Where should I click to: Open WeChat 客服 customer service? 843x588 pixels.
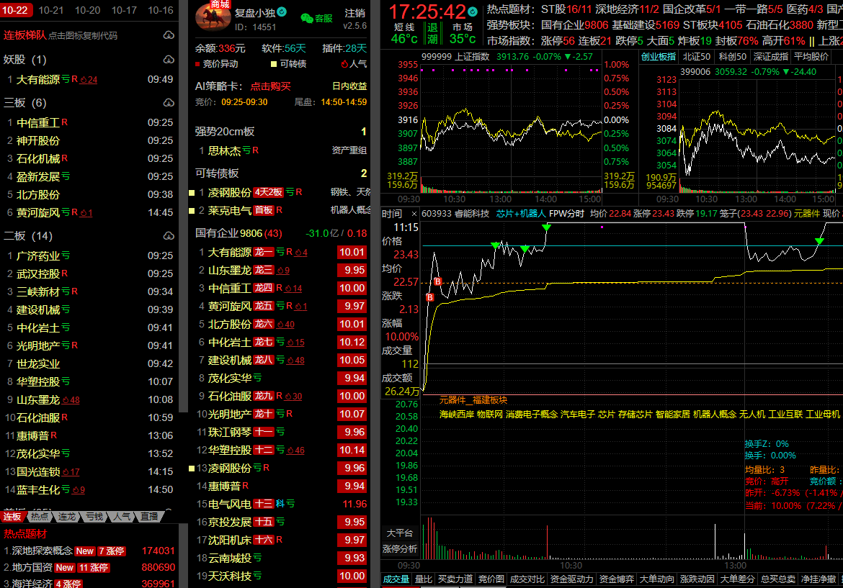tap(316, 19)
